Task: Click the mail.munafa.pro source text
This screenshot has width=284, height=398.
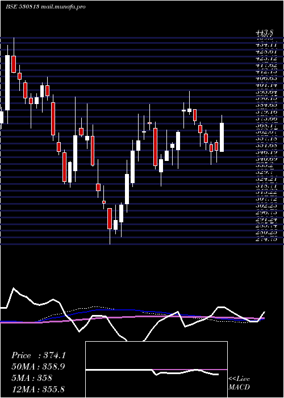Action: tap(62, 7)
